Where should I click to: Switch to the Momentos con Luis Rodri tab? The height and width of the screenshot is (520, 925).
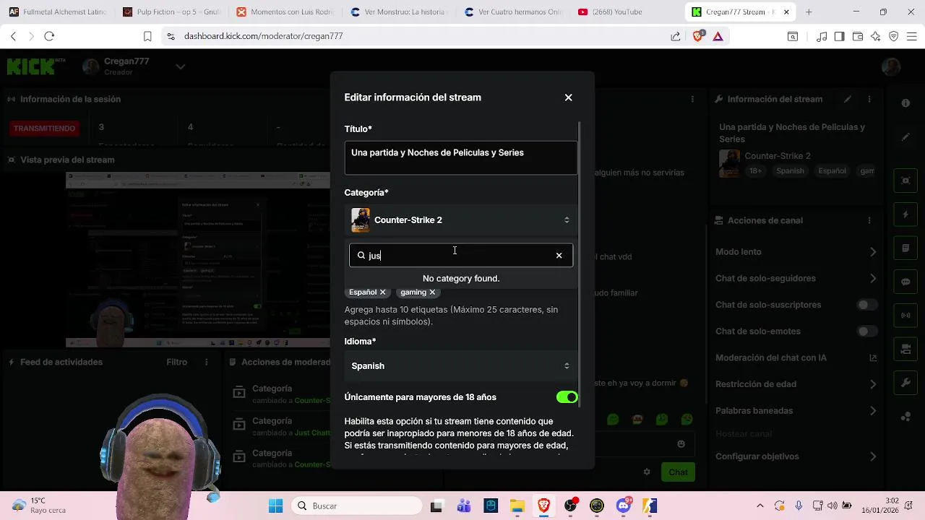pos(285,12)
